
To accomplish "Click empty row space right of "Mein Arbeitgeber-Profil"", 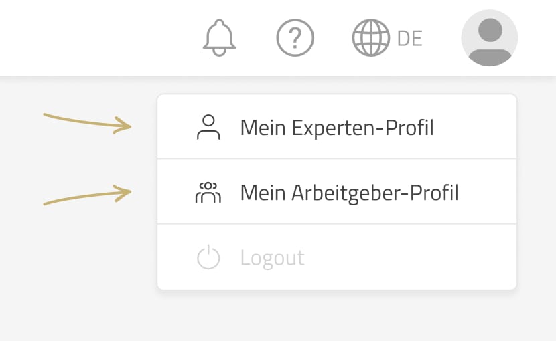I will [489, 193].
